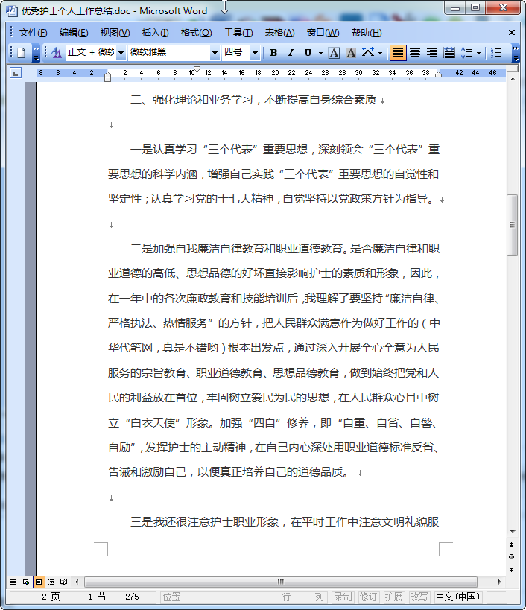Viewport: 526px width, 610px height.
Task: Create a new blank document
Action: tap(22, 53)
